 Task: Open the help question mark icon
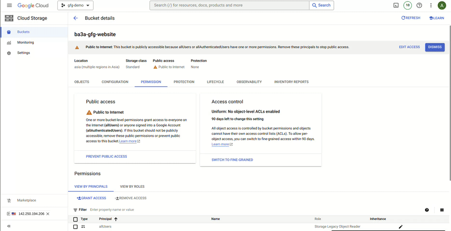[419, 5]
